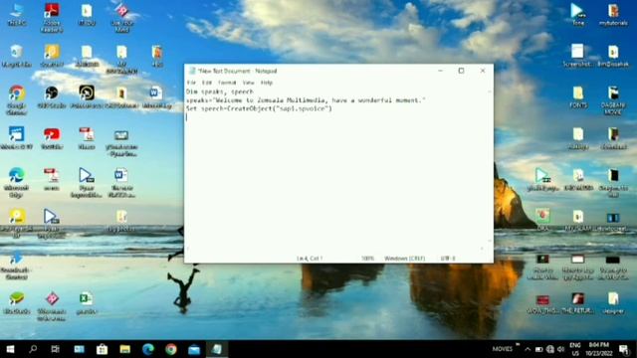Click the MOVIES toolbar on taskbar
Viewport: 637px width, 358px height.
click(x=503, y=349)
